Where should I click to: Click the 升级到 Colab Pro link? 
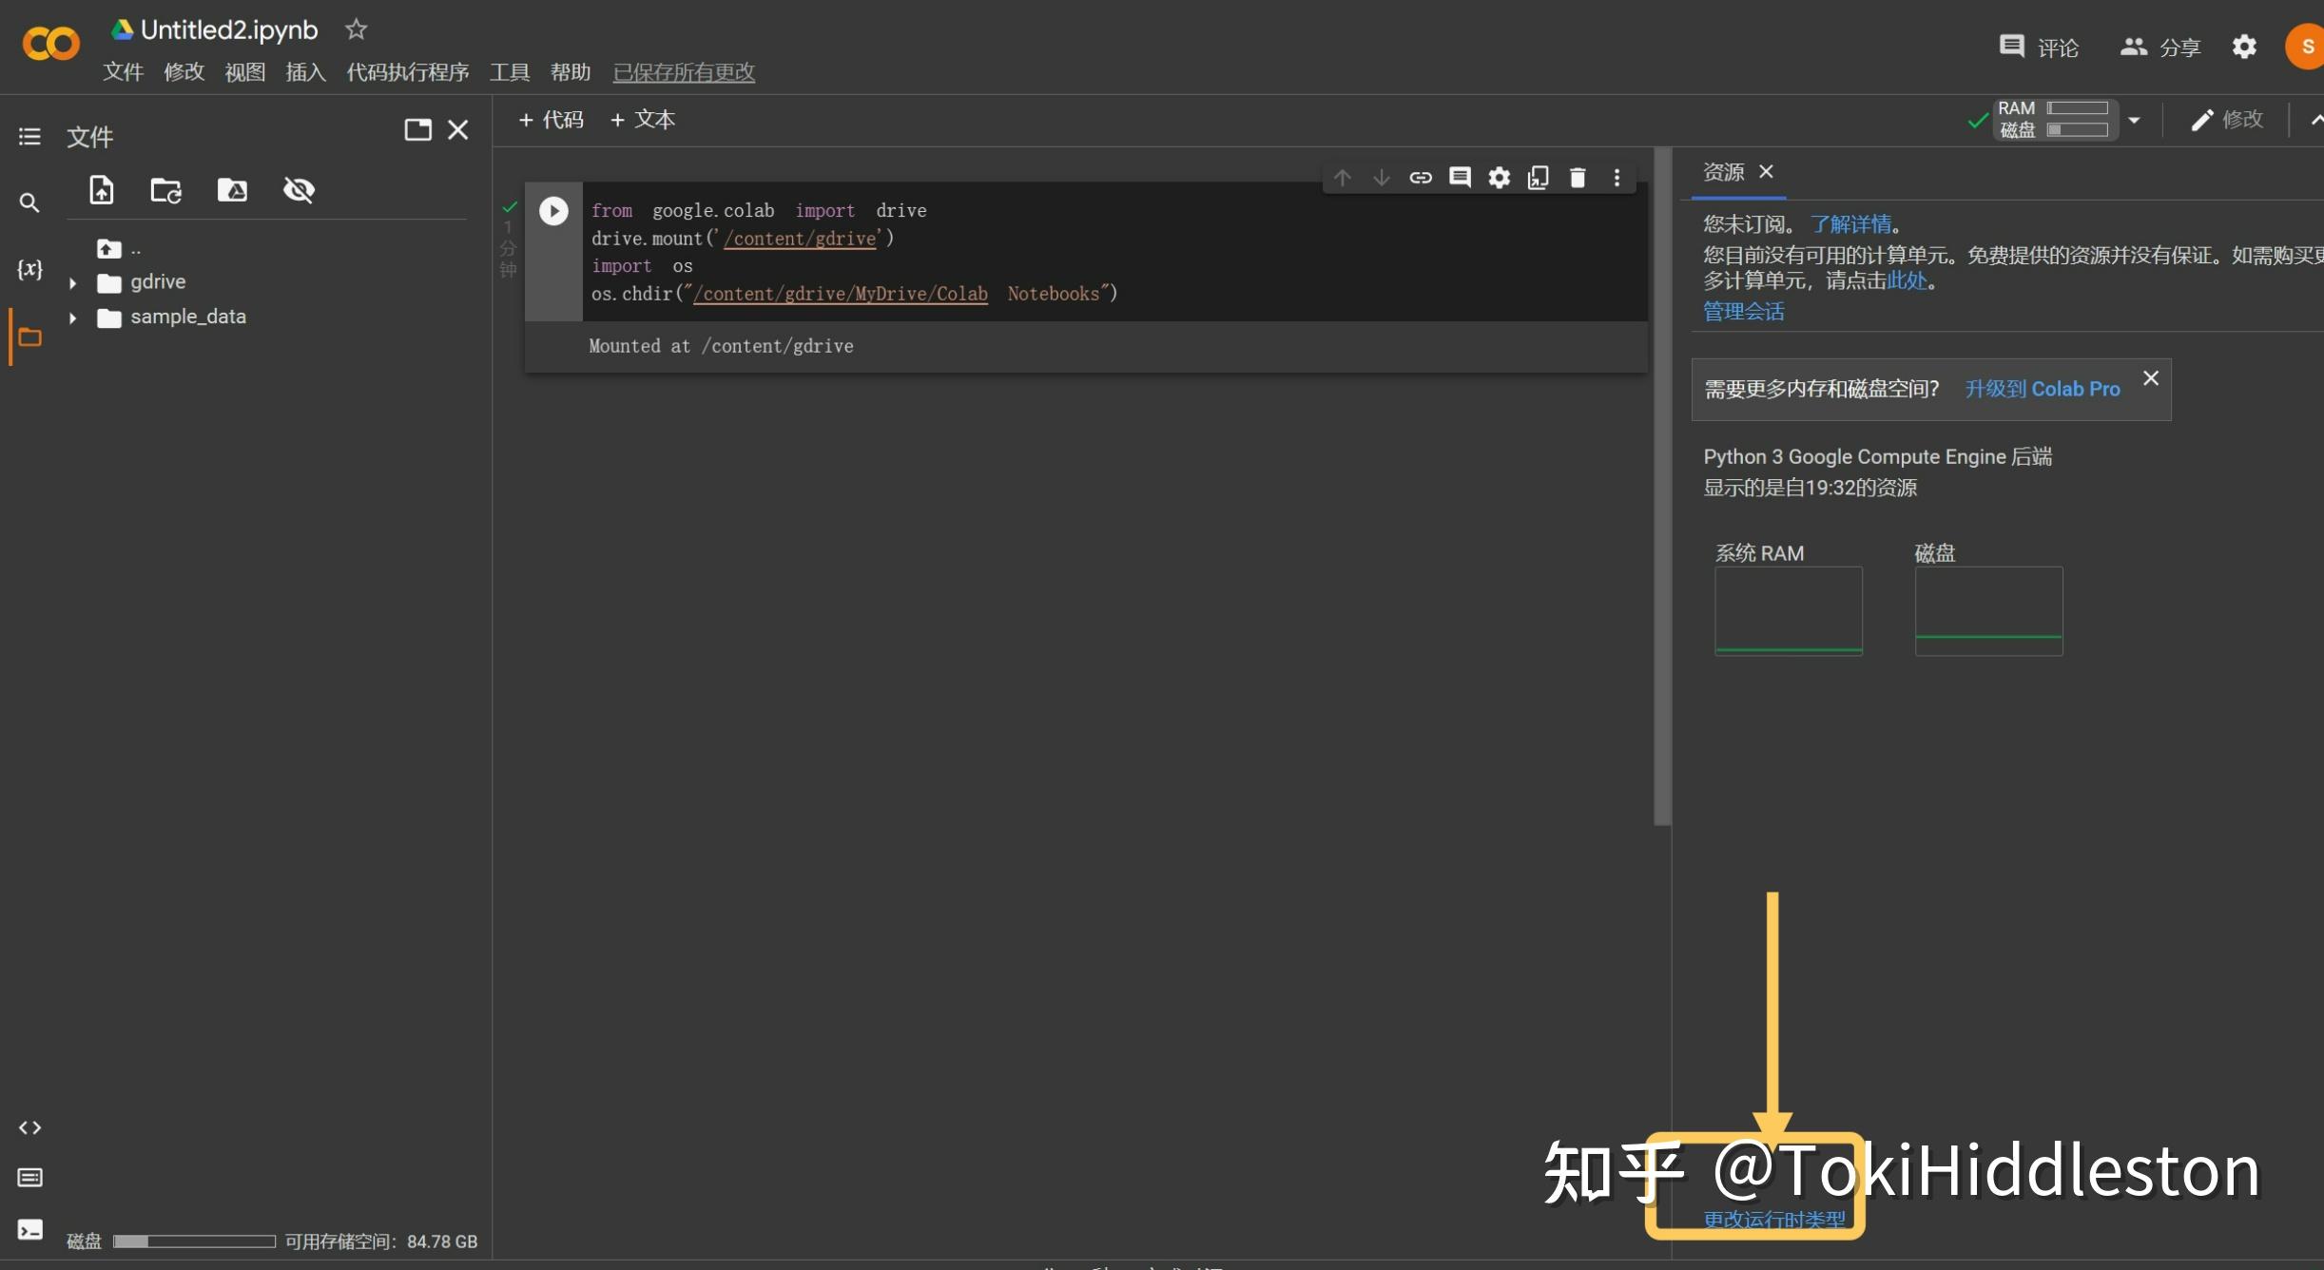point(2043,389)
